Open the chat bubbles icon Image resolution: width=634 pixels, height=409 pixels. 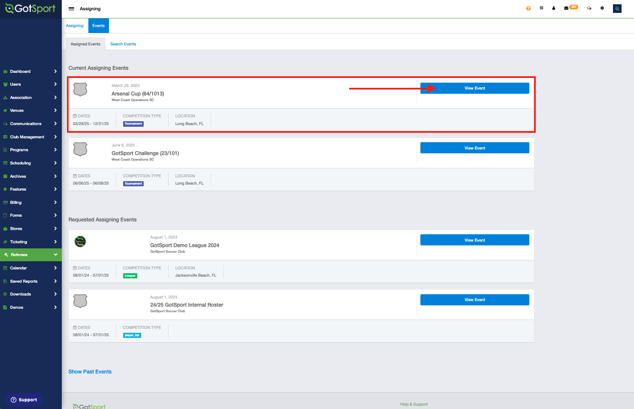pos(589,8)
